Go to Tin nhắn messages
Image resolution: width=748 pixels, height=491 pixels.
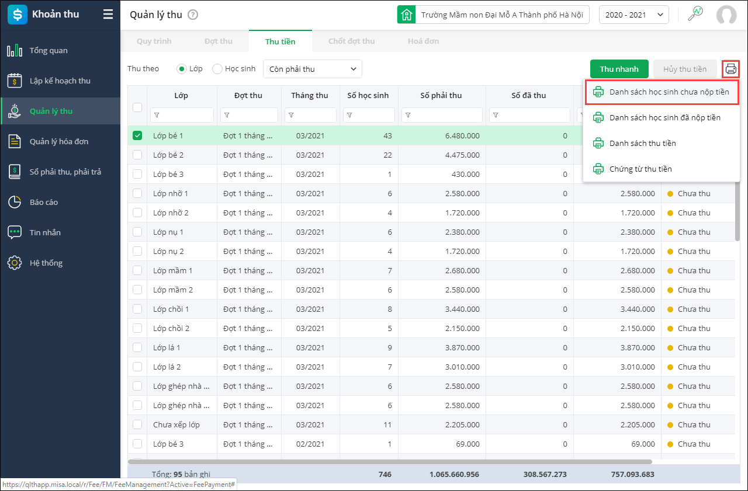coord(45,233)
